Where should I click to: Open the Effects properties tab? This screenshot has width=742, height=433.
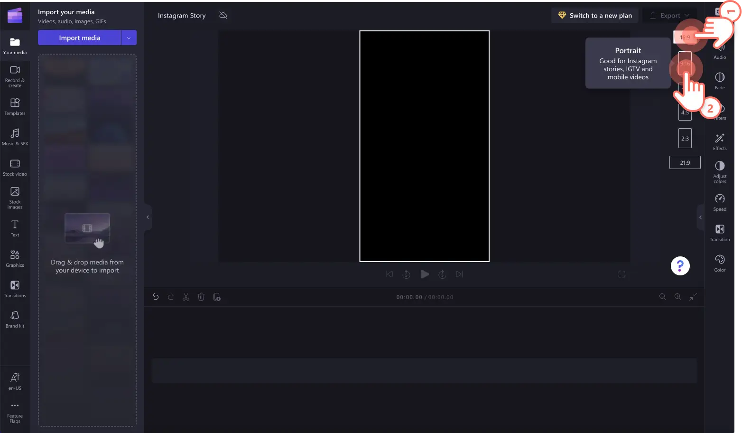tap(720, 141)
